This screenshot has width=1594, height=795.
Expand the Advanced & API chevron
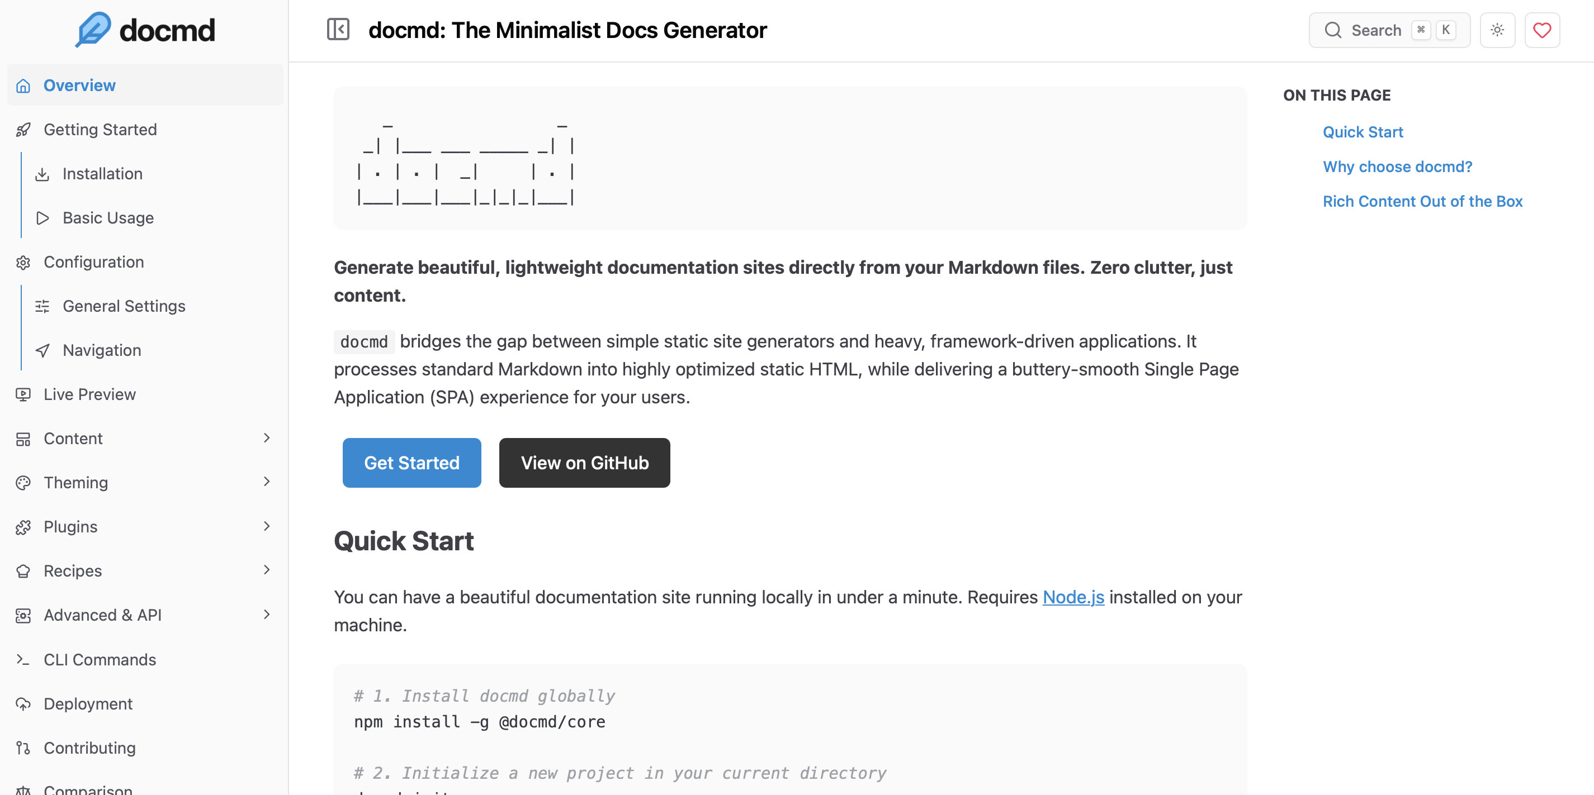point(267,615)
